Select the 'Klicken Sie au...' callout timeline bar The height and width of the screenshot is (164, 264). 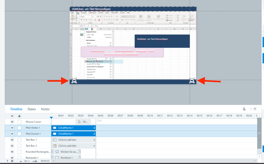(66, 152)
